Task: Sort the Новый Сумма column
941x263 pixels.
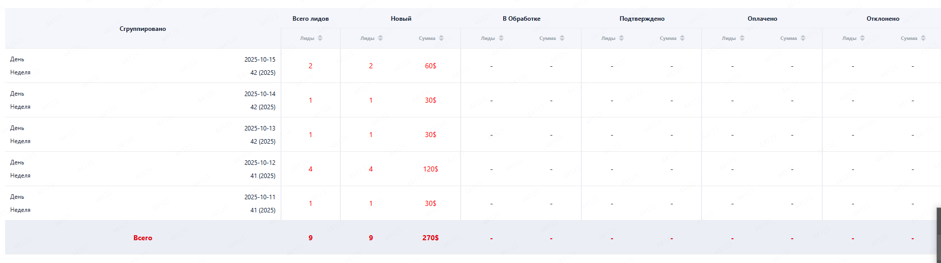Action: coord(441,38)
